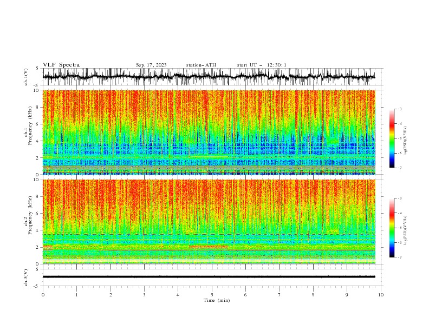Click the "4" kHz tick on ch.1 frequency axis
429x331 pixels.
point(37,141)
